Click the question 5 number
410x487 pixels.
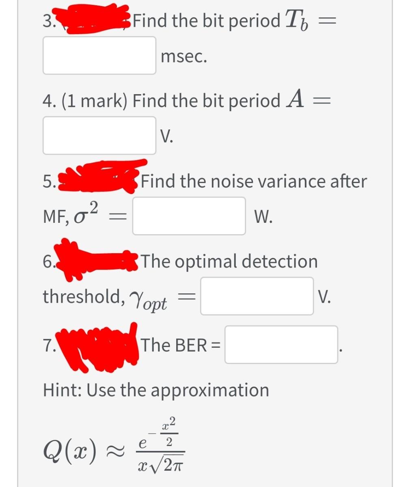tap(49, 181)
